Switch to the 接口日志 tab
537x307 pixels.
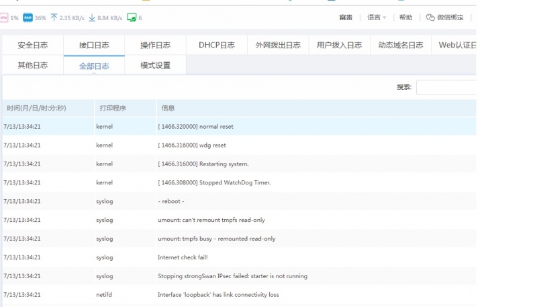pos(94,45)
